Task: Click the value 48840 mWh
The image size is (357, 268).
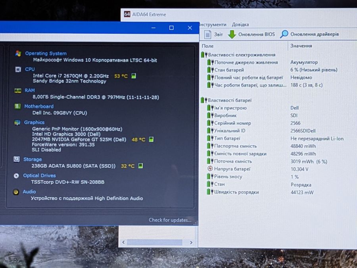Action: point(303,146)
